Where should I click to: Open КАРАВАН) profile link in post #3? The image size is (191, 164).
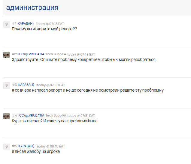coord(26,85)
